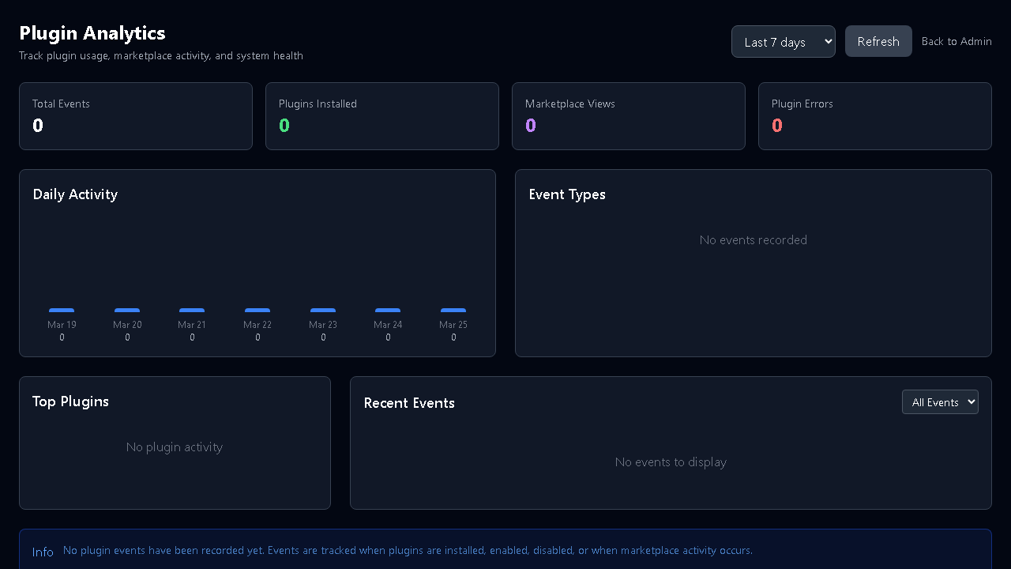
Task: Click the Info label in the banner
Action: coord(43,551)
